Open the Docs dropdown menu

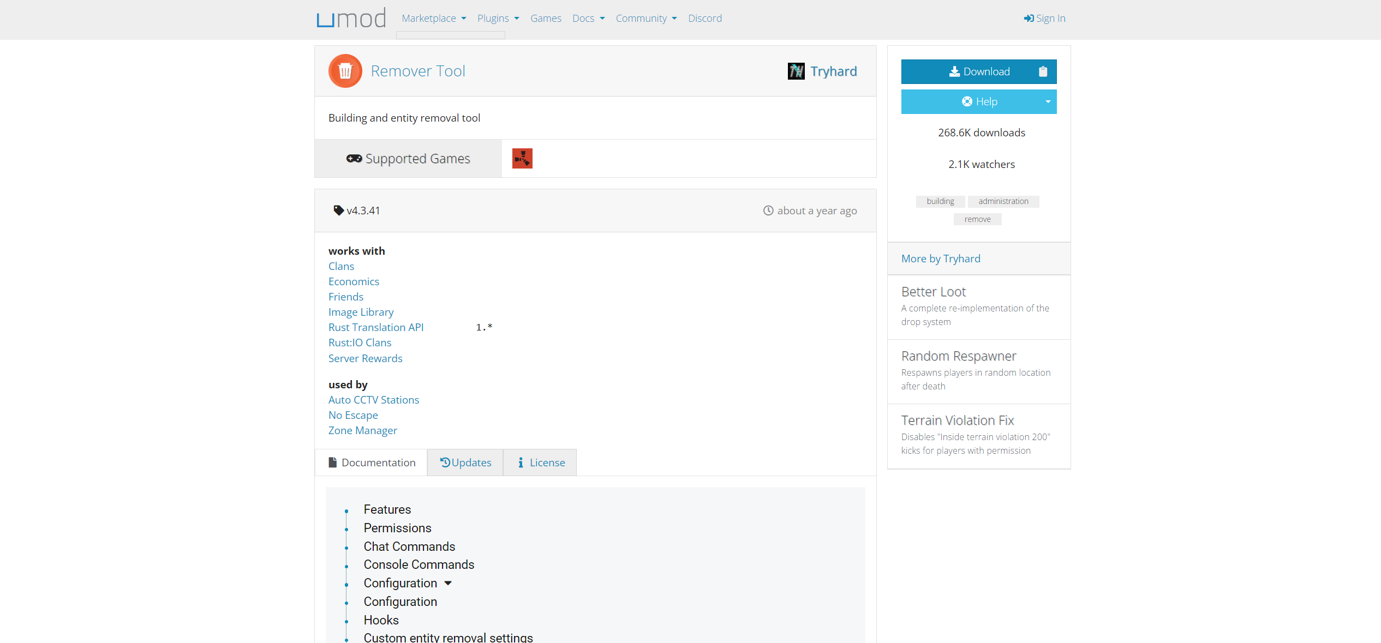[588, 19]
